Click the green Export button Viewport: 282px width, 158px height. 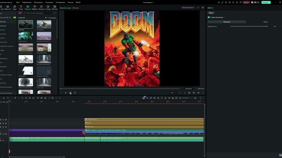pyautogui.click(x=266, y=2)
